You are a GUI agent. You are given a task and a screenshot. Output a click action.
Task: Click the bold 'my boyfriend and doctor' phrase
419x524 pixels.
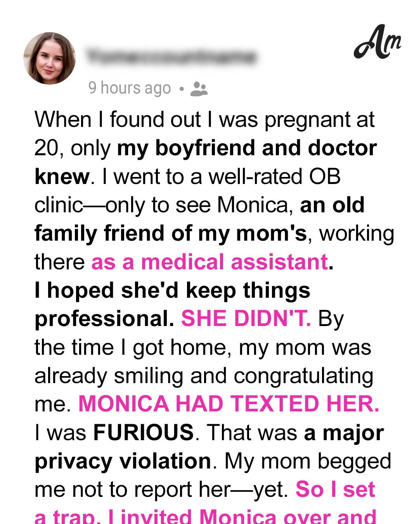[247, 148]
